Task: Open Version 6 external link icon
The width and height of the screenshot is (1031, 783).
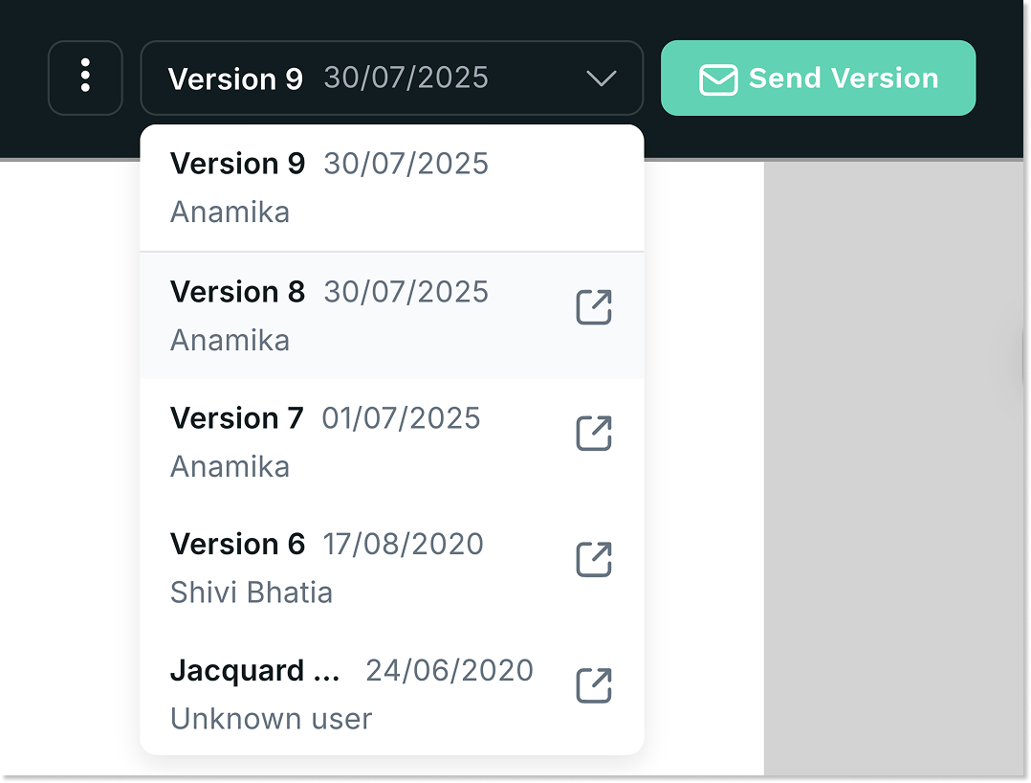Action: [x=593, y=560]
